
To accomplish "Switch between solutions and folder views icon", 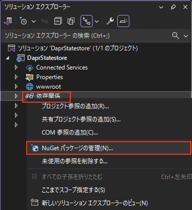I will [x=8, y=21].
